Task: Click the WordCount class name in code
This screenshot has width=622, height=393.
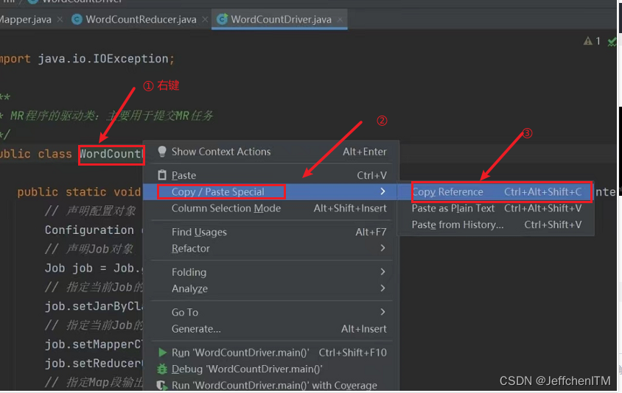Action: coord(111,154)
